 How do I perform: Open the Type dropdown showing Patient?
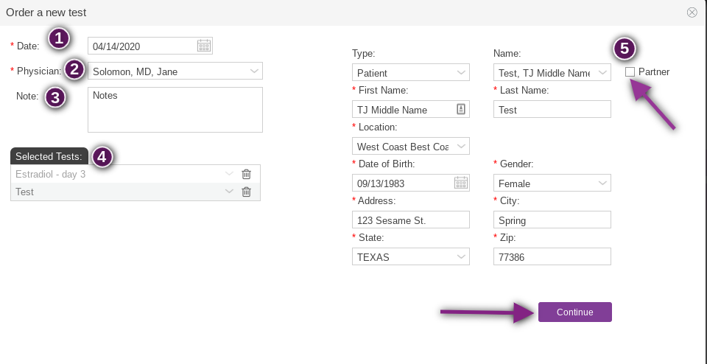(x=461, y=72)
